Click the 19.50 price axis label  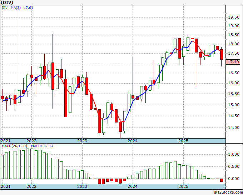[x=234, y=17]
